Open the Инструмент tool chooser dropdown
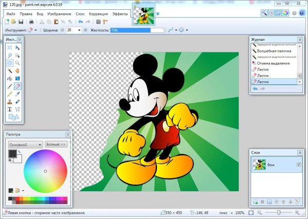 coord(35,30)
